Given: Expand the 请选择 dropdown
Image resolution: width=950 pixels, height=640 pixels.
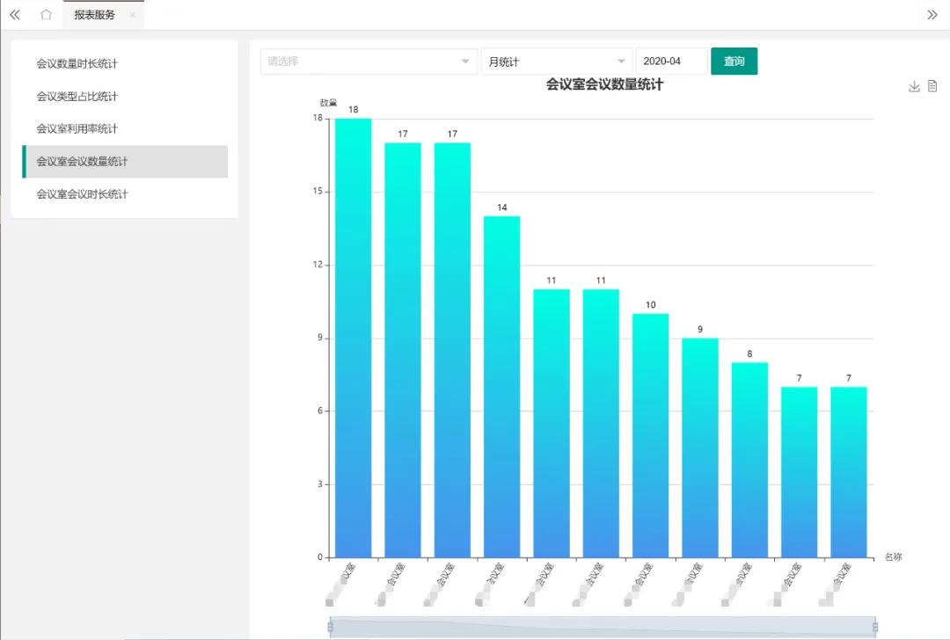Looking at the screenshot, I should tap(368, 62).
